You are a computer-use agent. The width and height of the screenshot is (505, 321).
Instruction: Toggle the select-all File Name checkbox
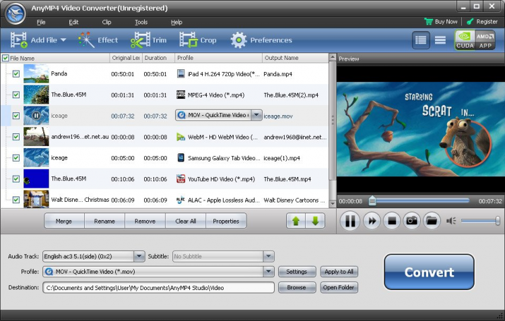[6, 59]
